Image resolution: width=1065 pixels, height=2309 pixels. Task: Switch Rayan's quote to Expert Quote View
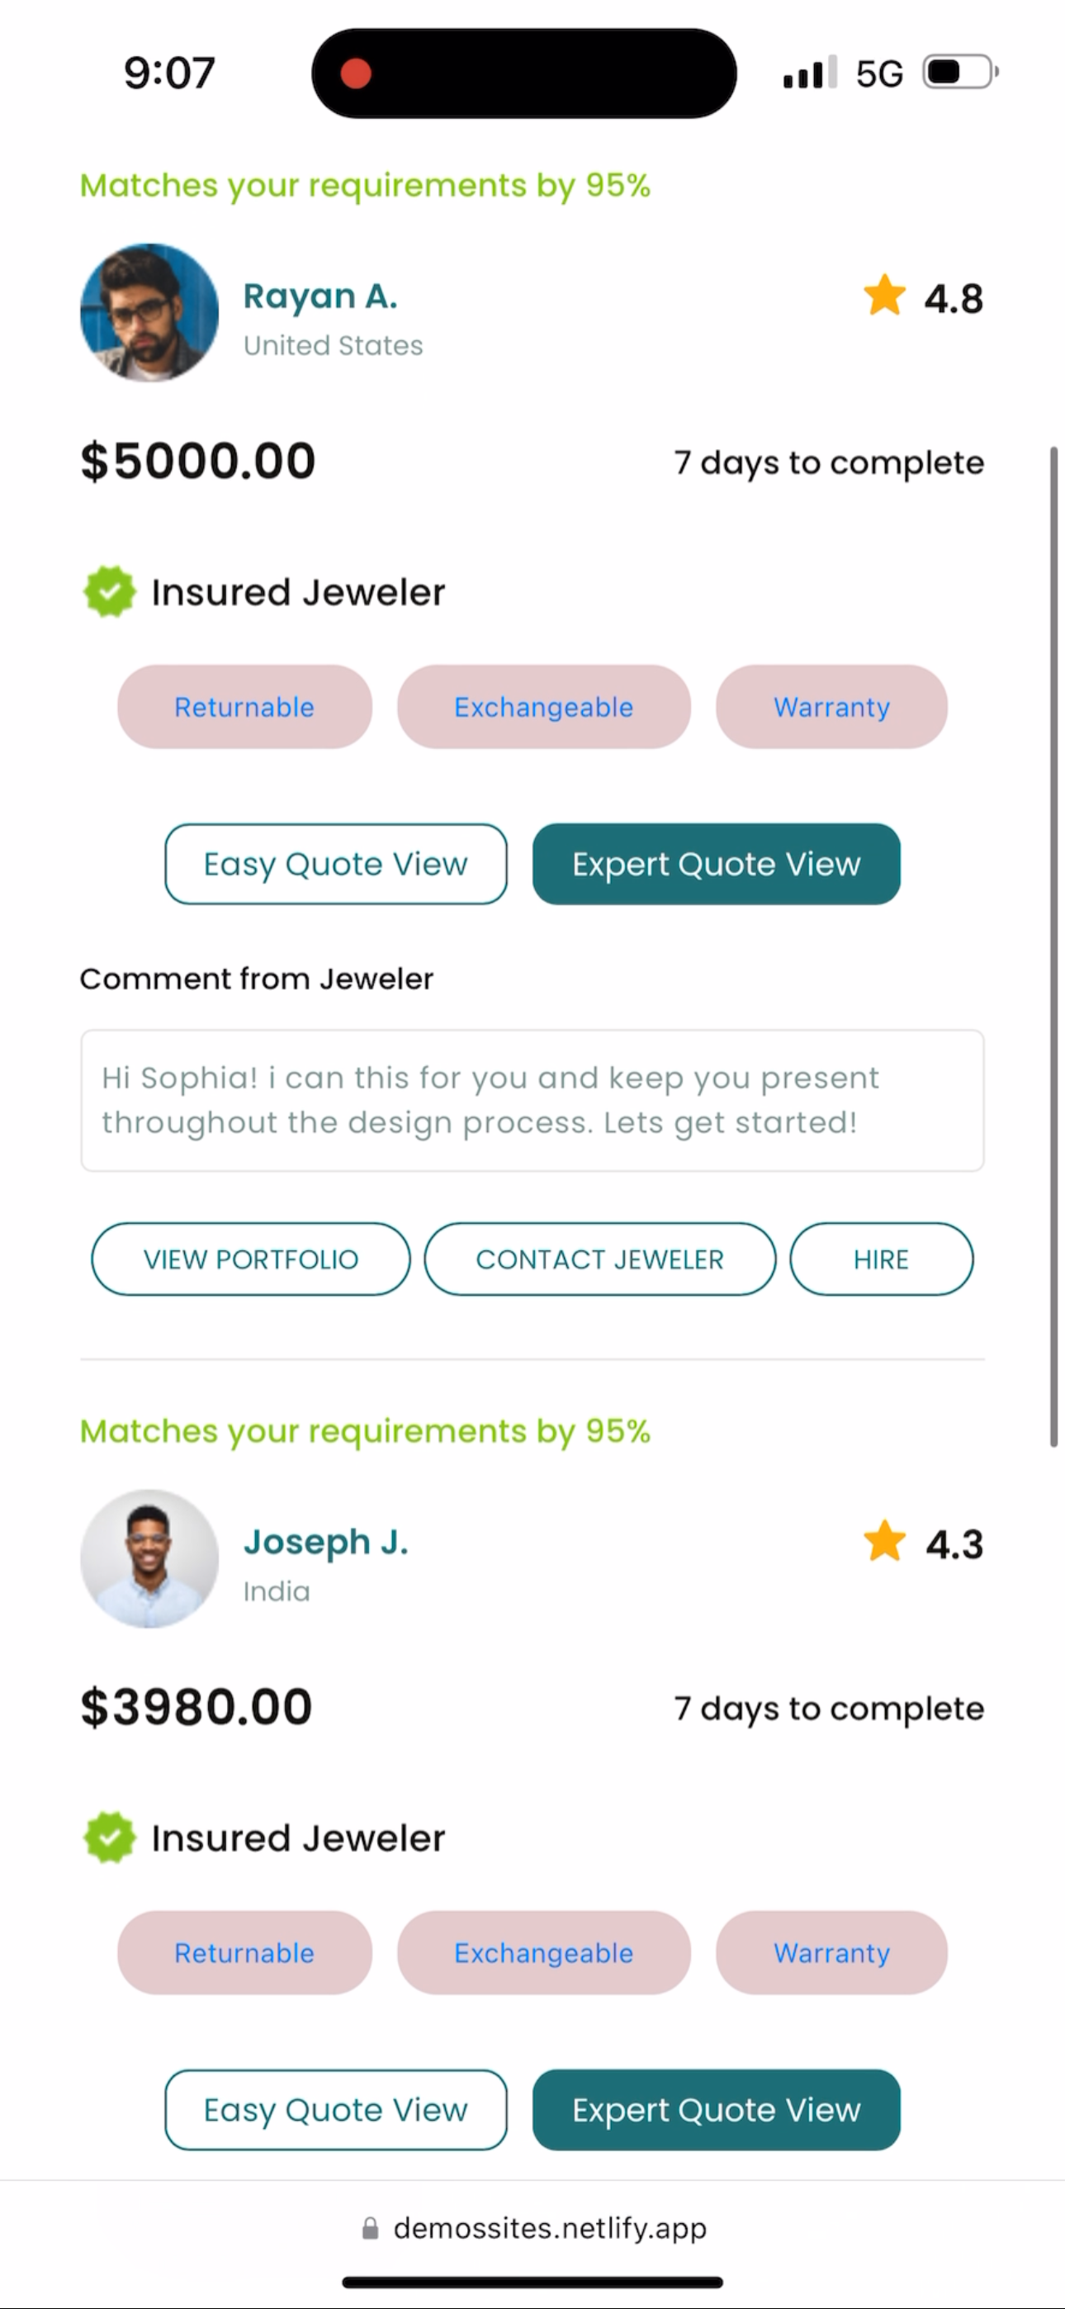(x=717, y=864)
